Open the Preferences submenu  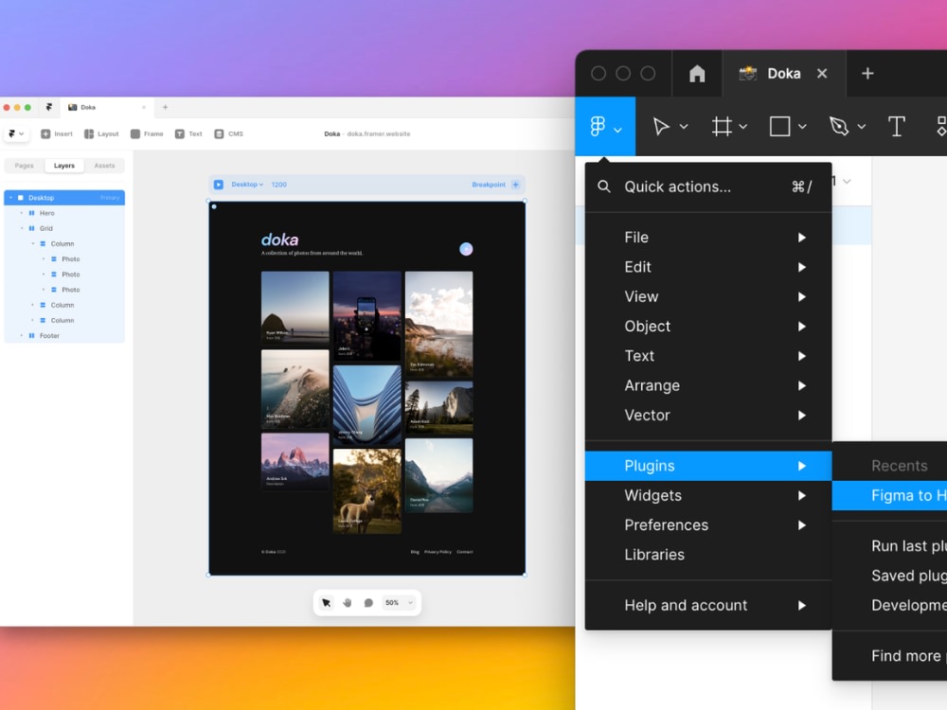coord(707,524)
